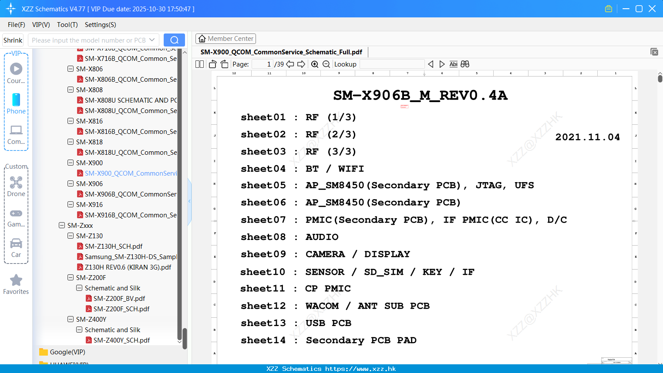Zoom in on the schematic

point(315,64)
